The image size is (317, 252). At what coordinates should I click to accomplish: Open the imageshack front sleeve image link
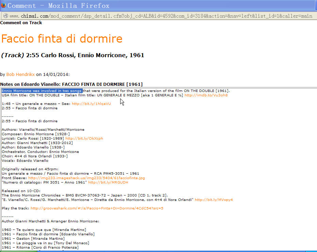tap(86, 178)
